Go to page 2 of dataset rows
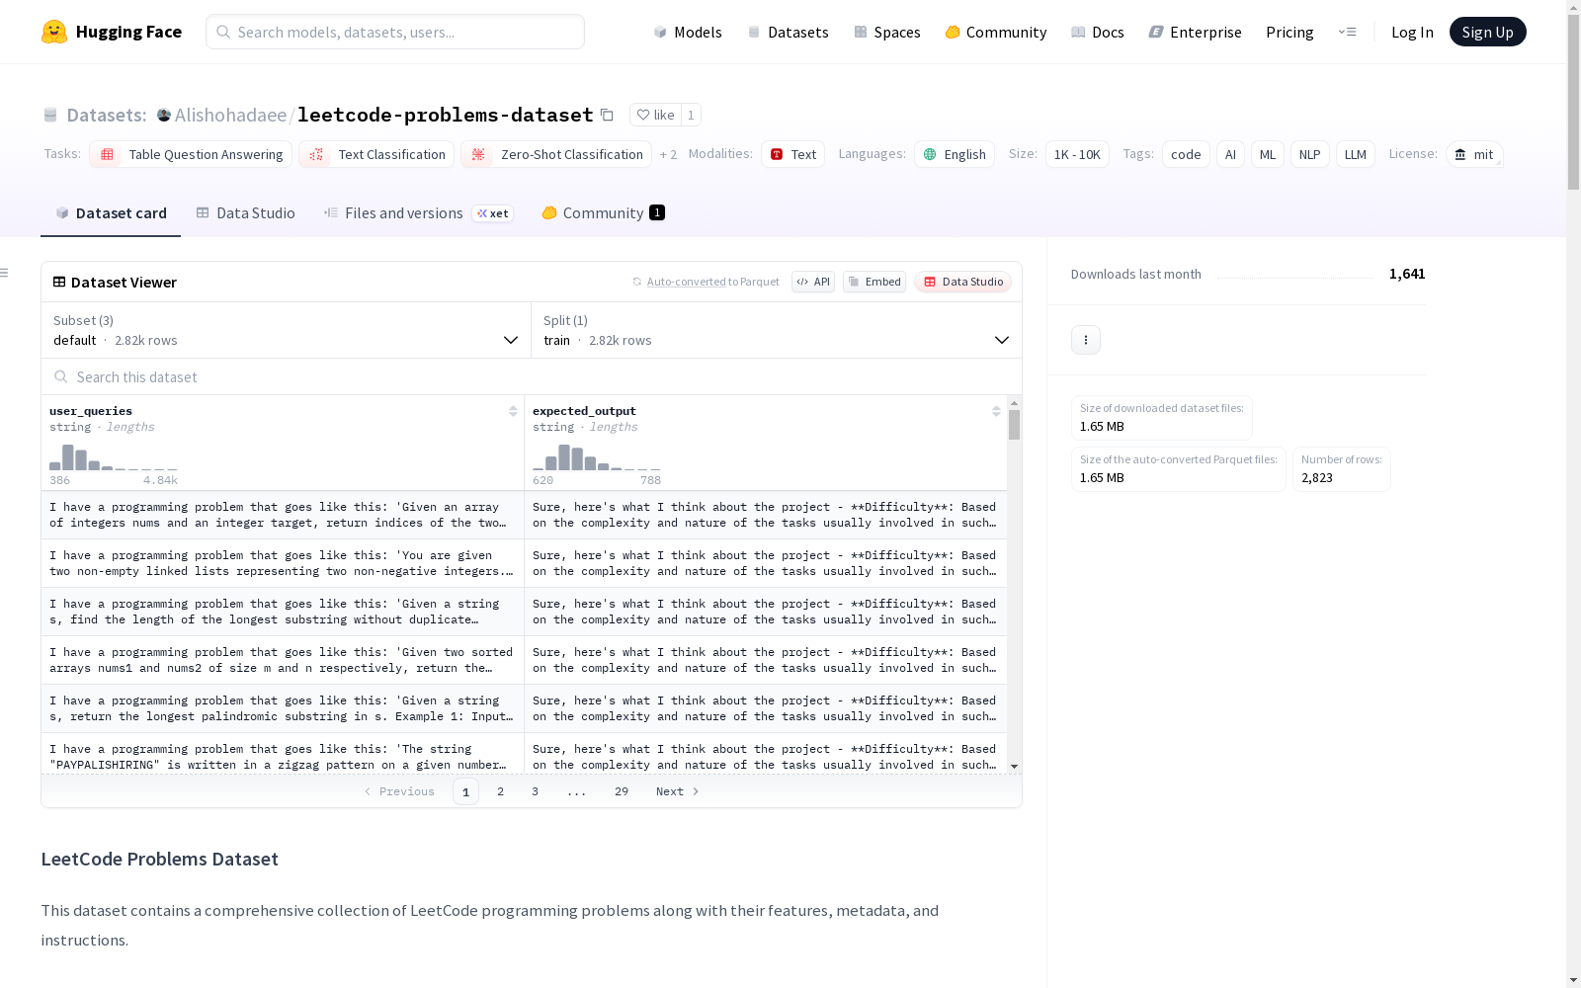This screenshot has width=1581, height=988. pos(501,791)
